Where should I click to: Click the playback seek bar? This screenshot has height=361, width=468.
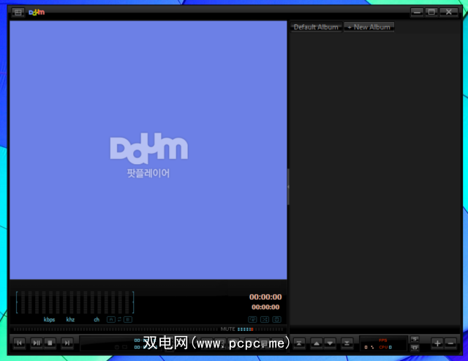point(116,330)
